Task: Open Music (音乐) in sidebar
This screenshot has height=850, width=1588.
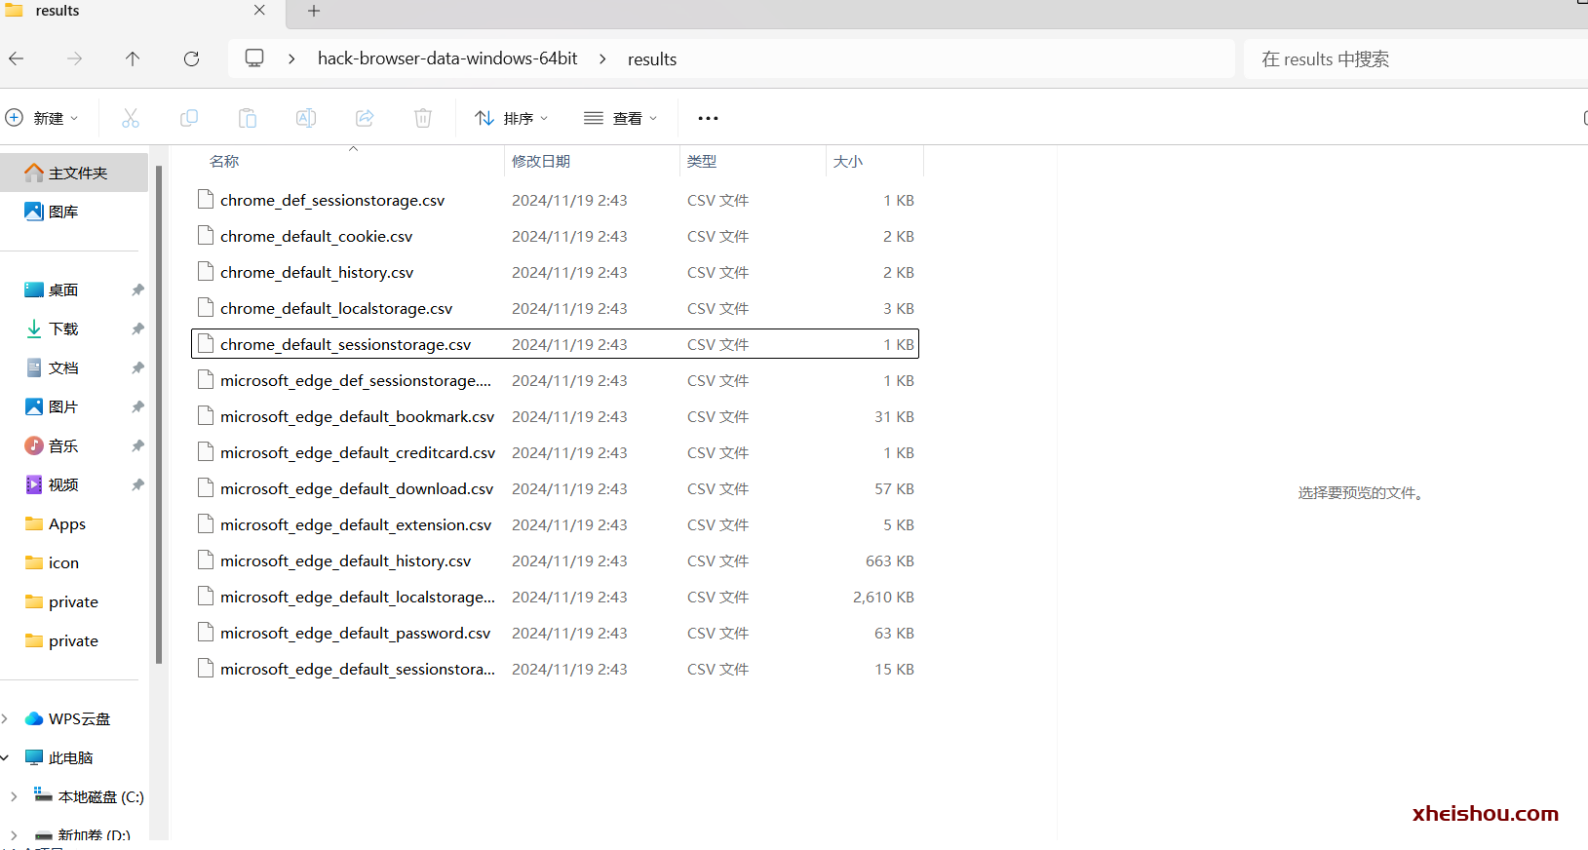Action: click(x=64, y=445)
